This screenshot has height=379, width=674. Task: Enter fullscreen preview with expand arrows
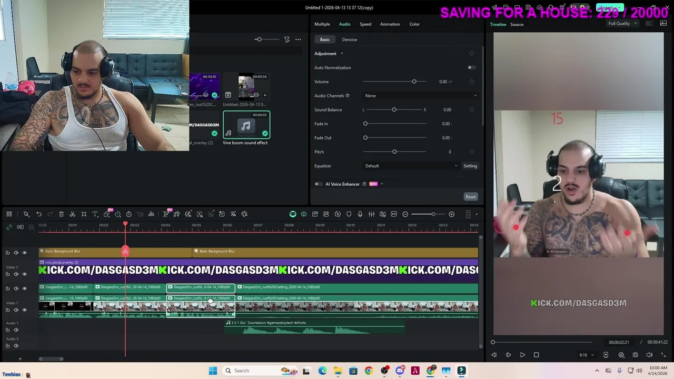tap(663, 355)
